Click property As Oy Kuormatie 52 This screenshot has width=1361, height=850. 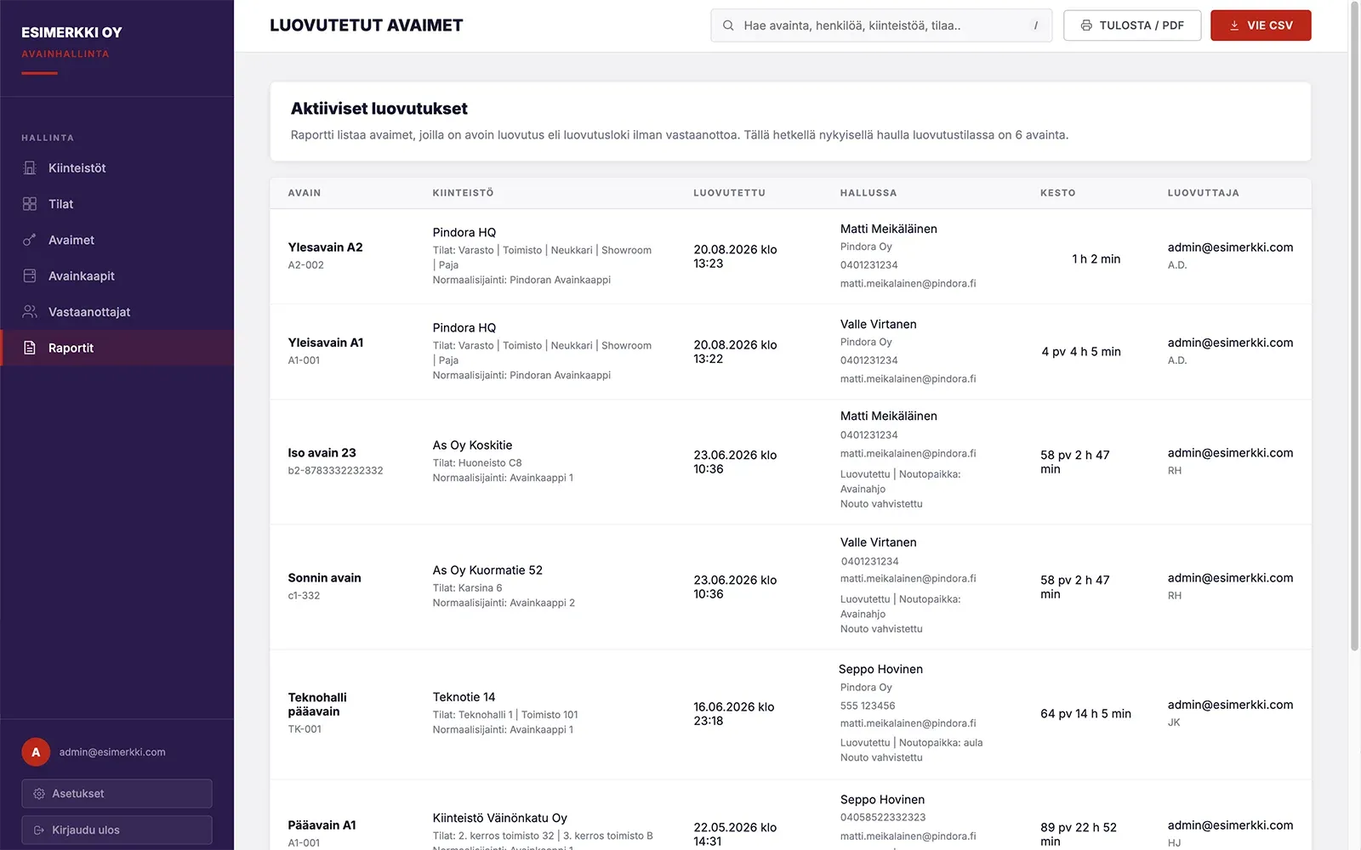487,570
